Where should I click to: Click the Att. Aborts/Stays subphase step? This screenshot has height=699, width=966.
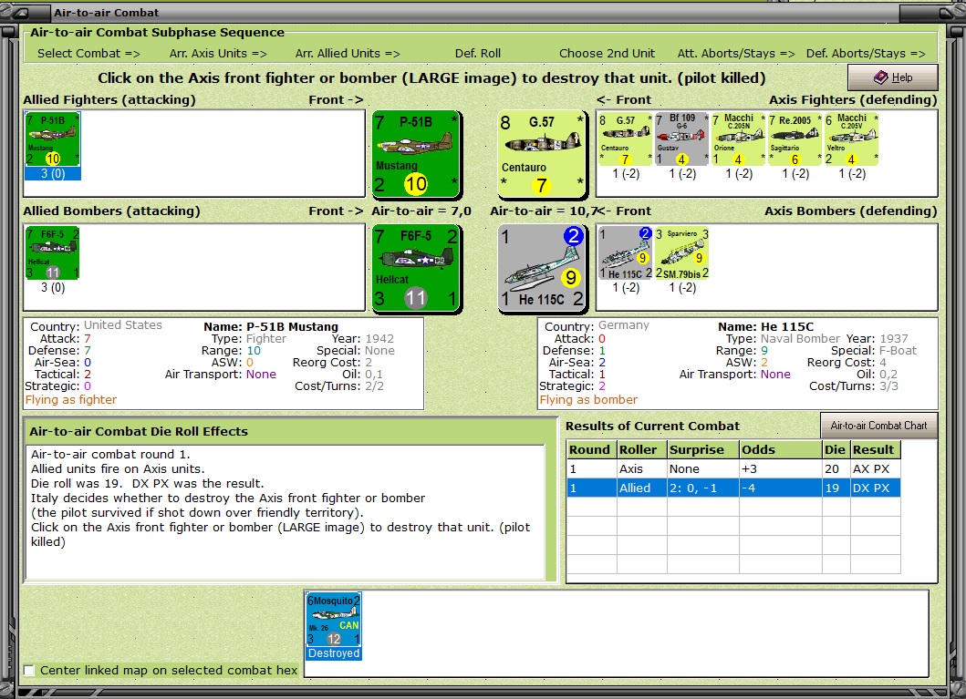[736, 54]
